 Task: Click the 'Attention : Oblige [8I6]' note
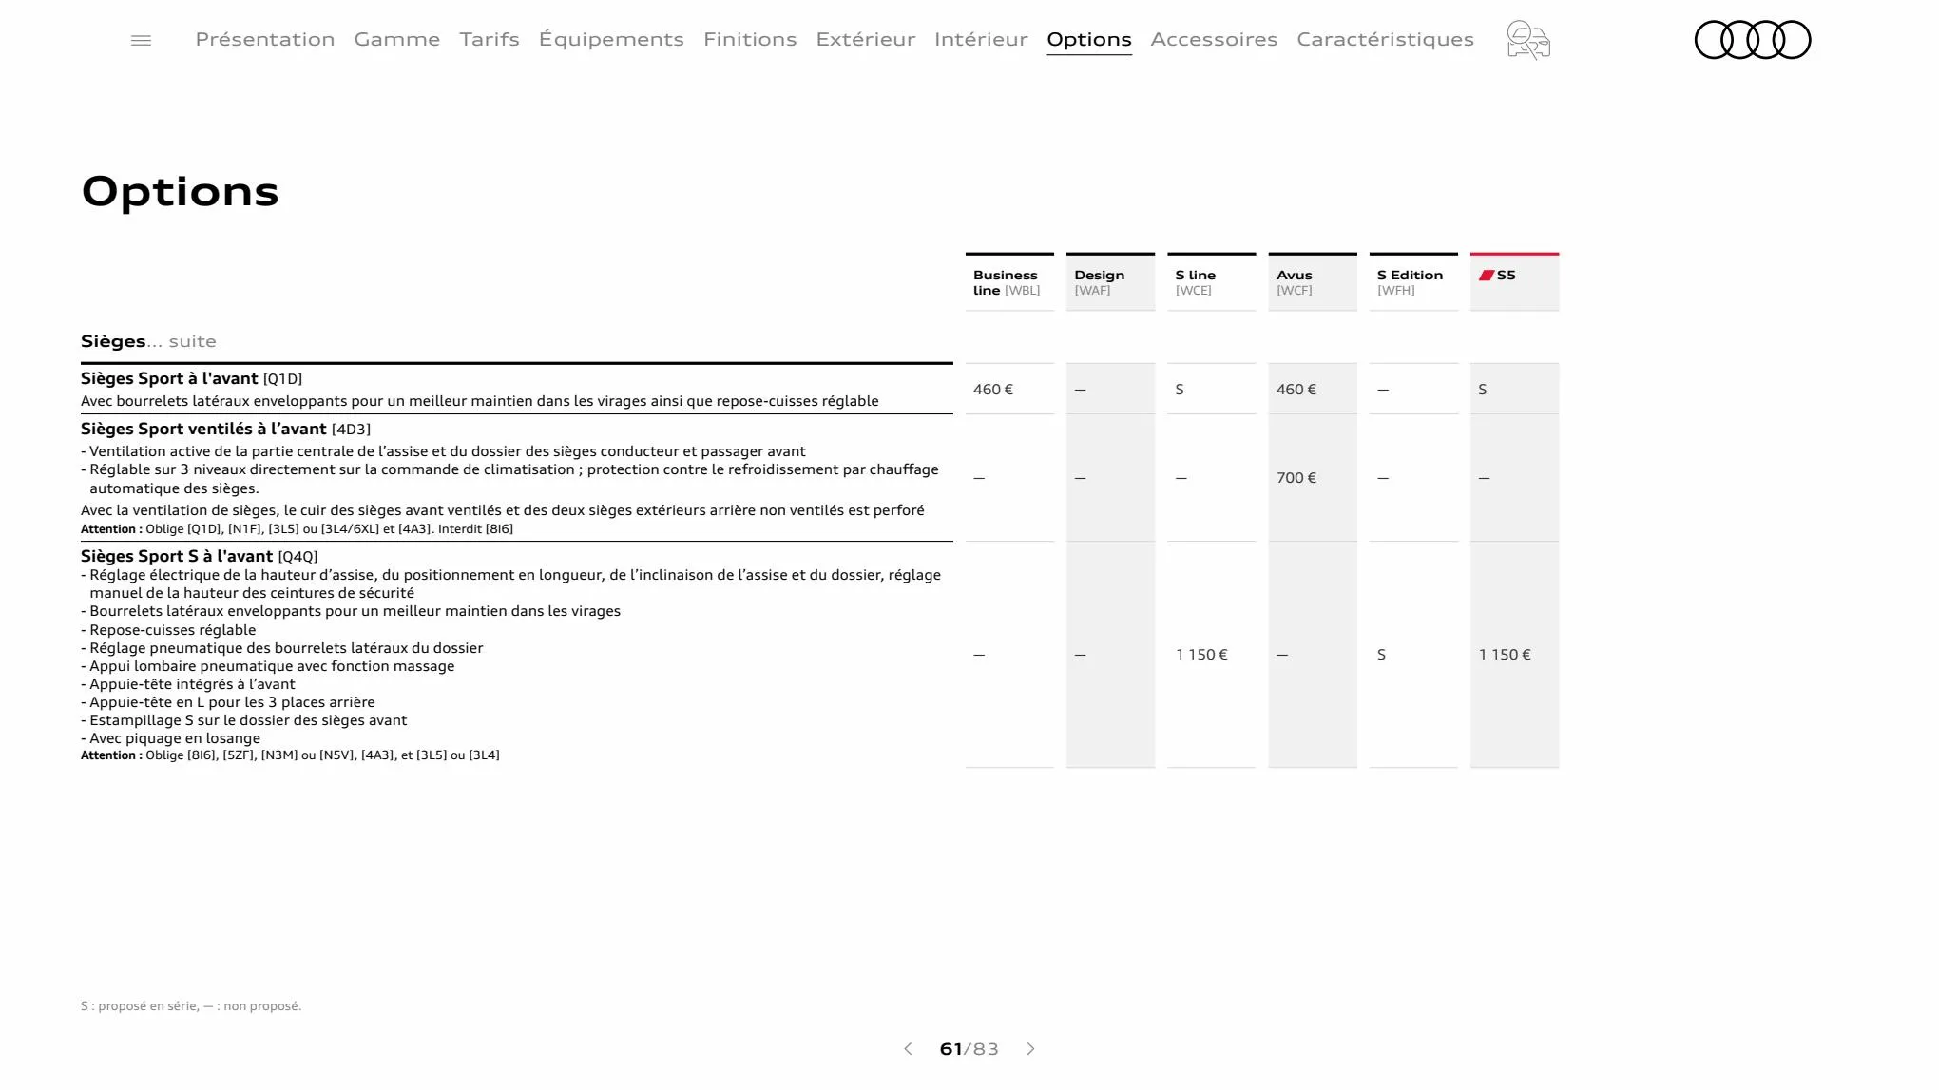(x=290, y=755)
